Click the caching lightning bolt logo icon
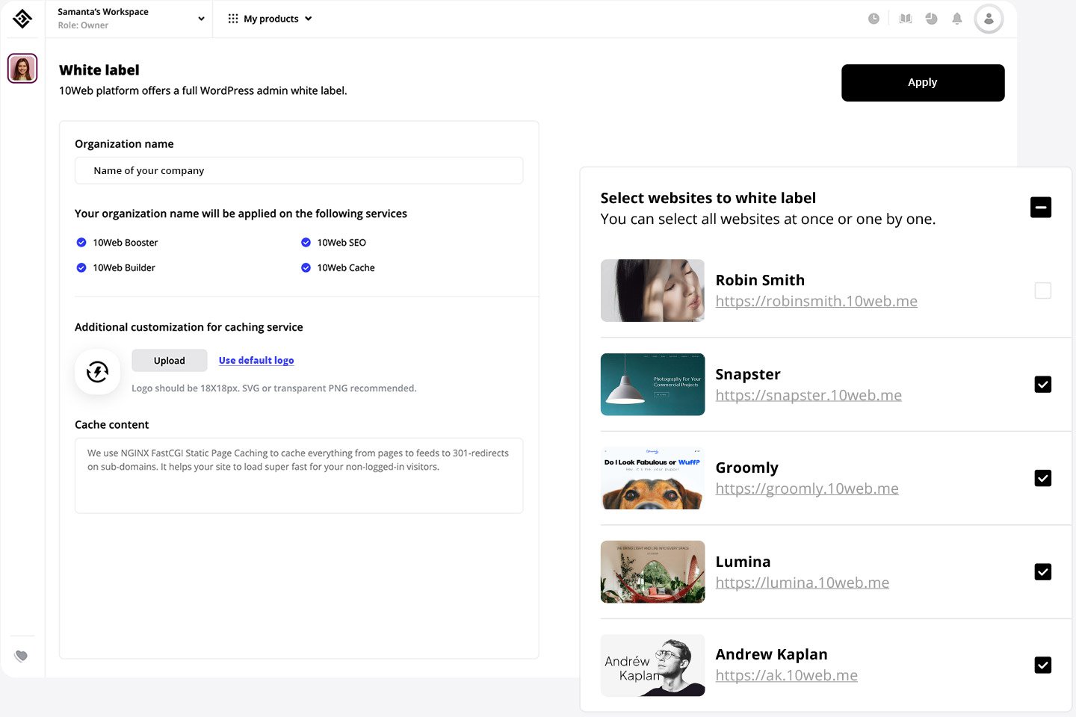1076x717 pixels. [x=98, y=371]
